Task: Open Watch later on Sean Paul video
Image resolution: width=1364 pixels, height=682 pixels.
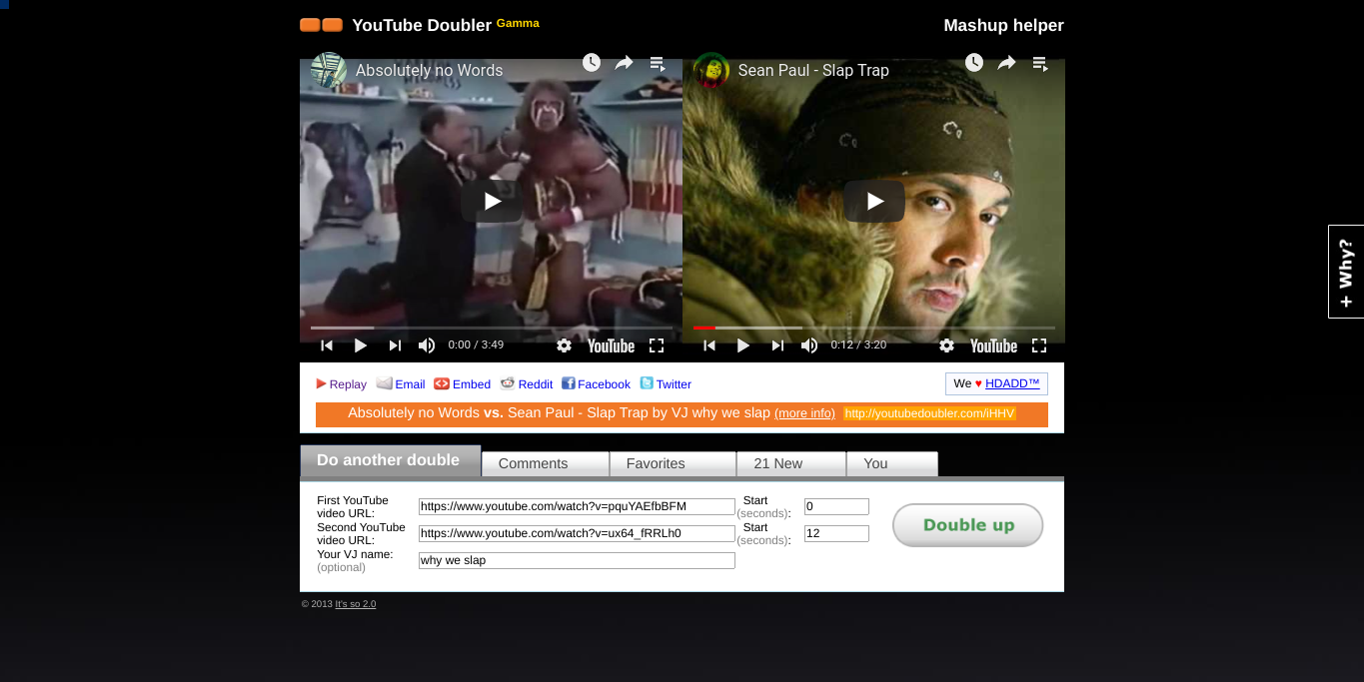Action: (974, 63)
